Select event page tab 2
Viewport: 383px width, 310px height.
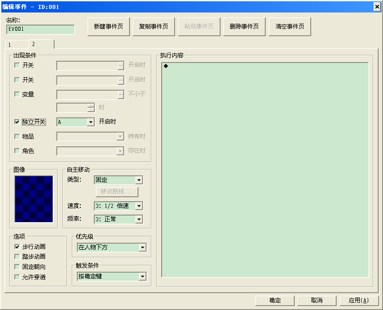(x=41, y=44)
